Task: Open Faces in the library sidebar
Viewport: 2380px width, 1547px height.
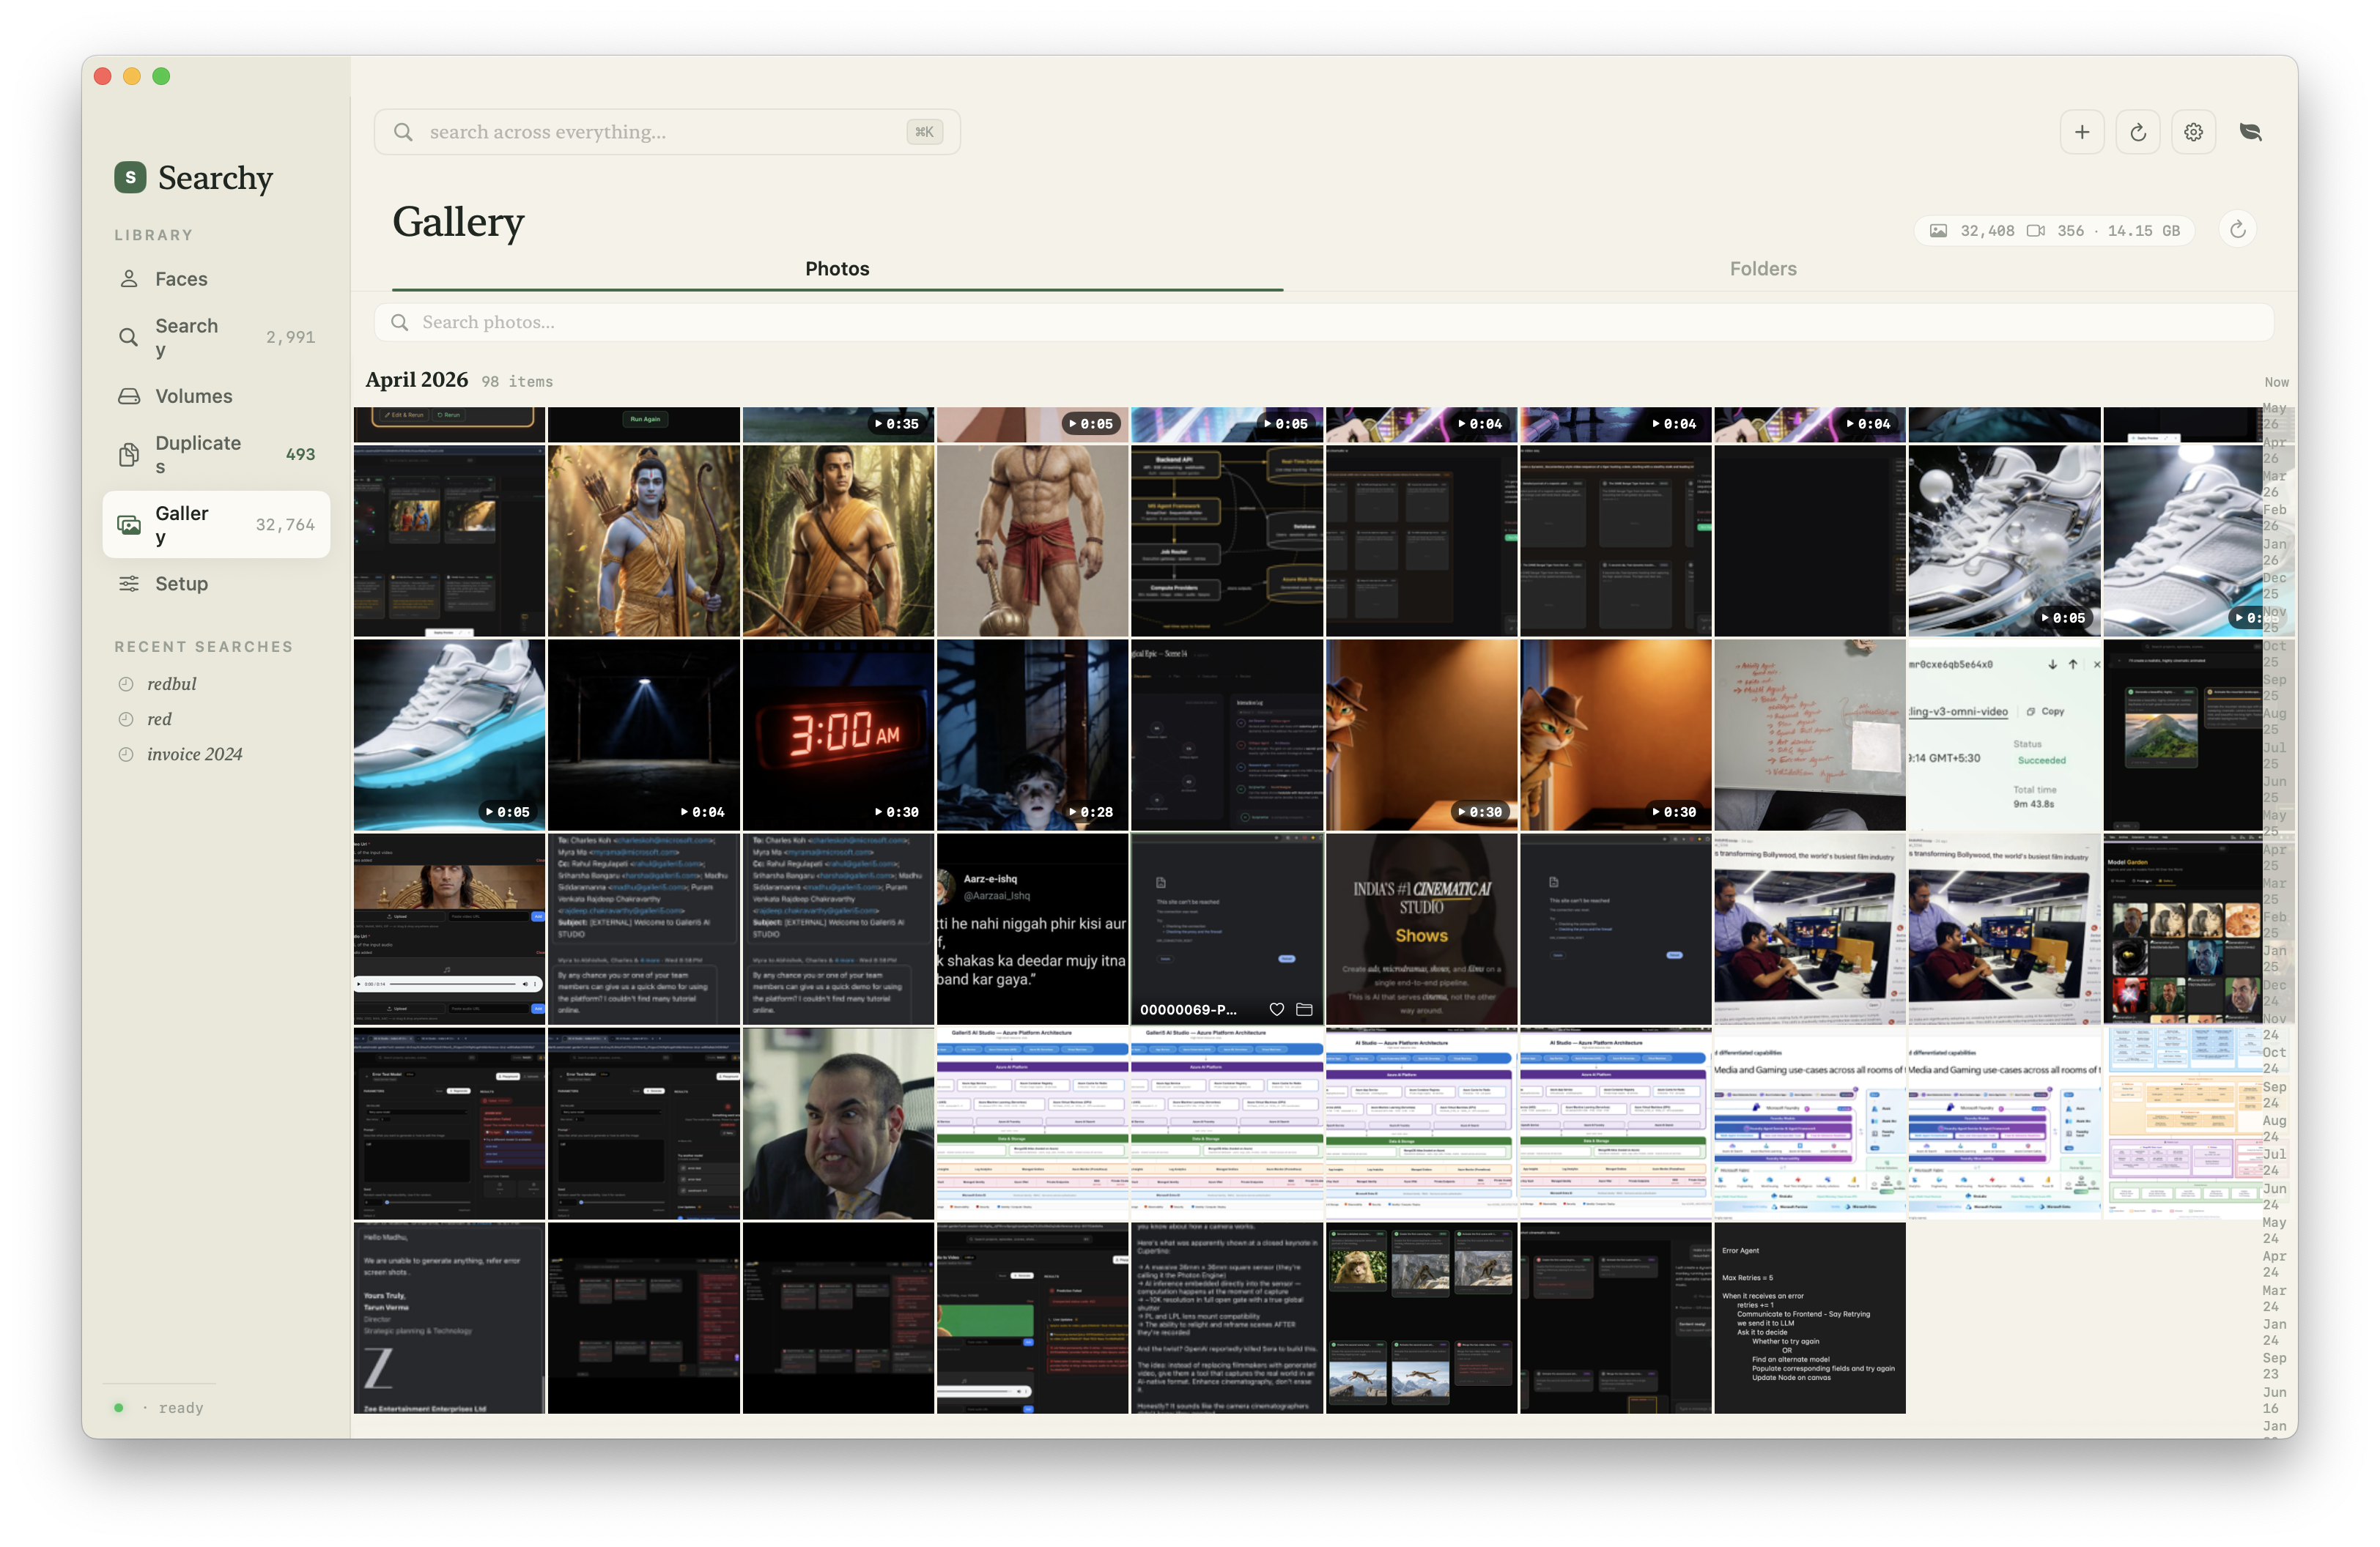Action: (x=216, y=279)
